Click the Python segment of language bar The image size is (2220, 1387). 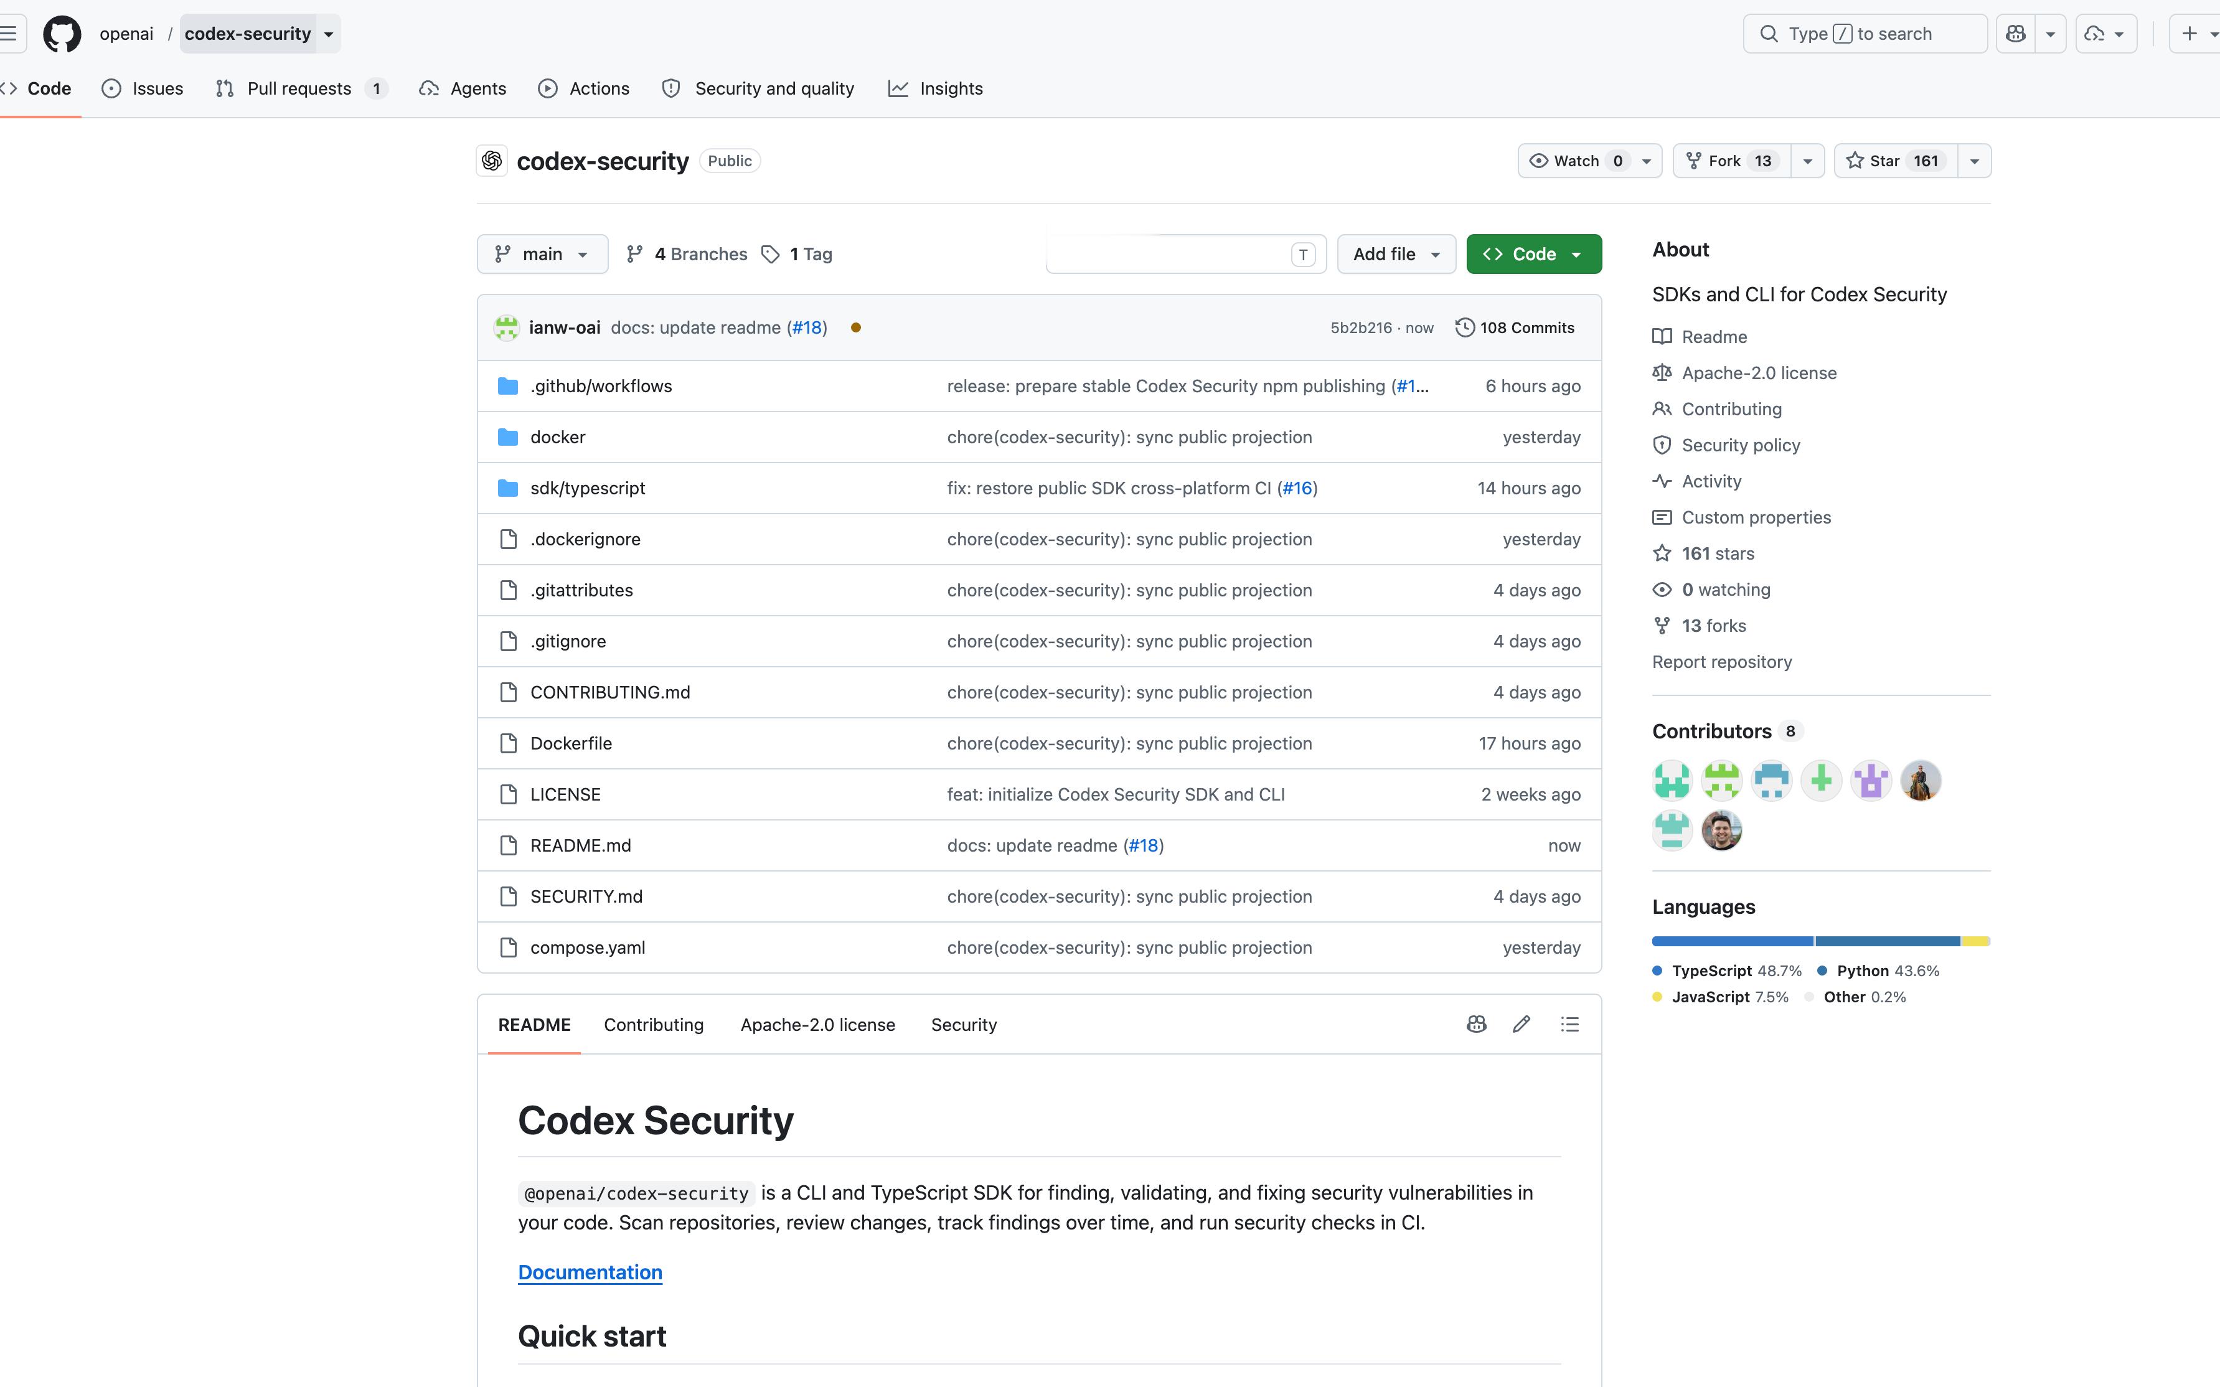click(x=1888, y=941)
